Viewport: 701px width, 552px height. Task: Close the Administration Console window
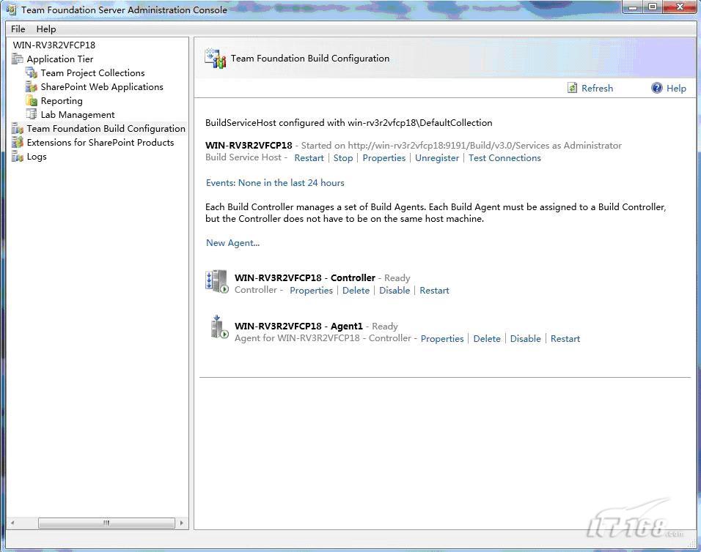(x=680, y=7)
